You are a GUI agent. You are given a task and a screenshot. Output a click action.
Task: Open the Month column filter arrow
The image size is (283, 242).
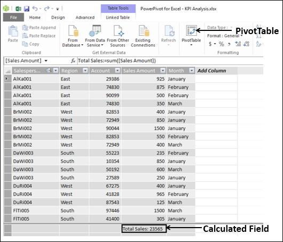(x=192, y=70)
